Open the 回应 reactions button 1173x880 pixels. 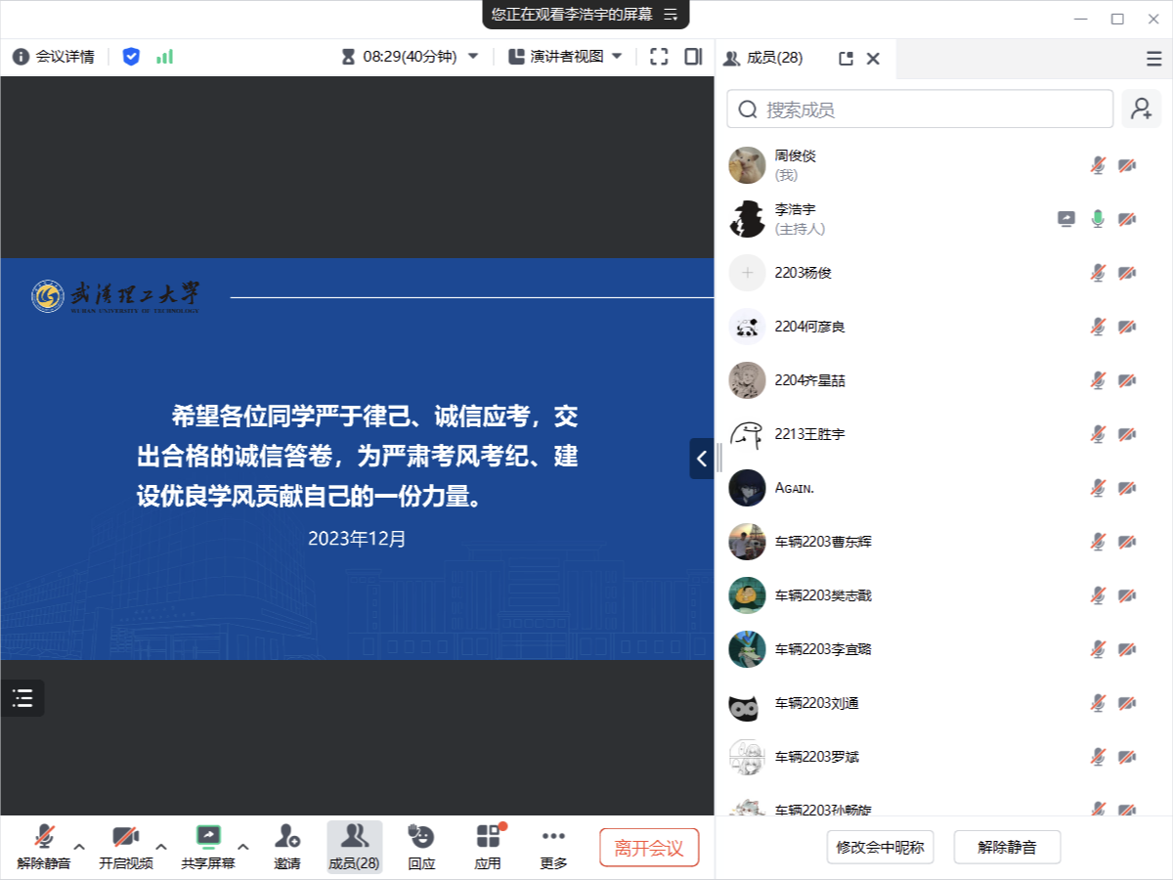(x=421, y=846)
